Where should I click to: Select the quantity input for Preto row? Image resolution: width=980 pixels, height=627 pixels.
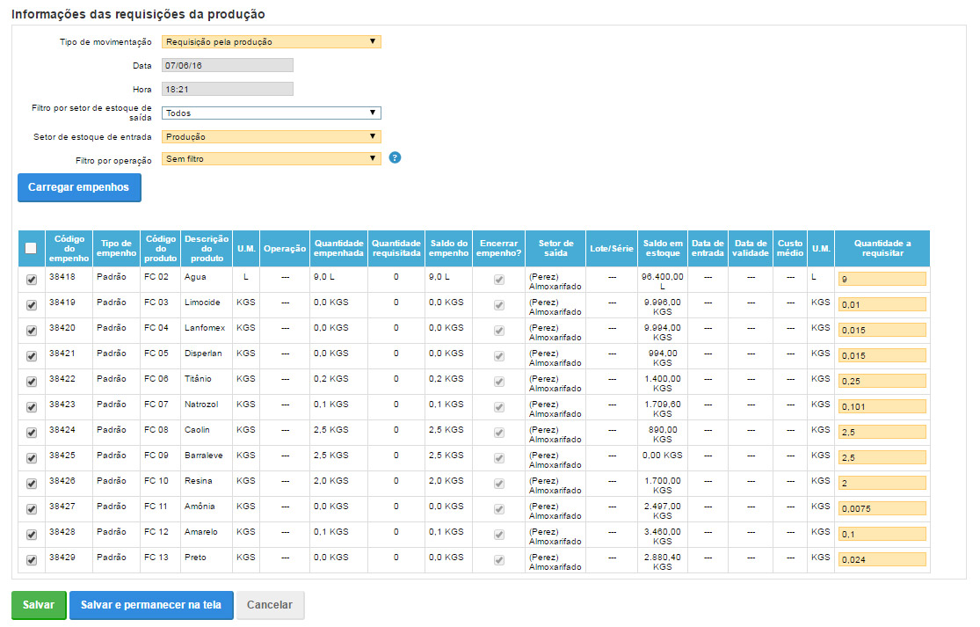(882, 560)
